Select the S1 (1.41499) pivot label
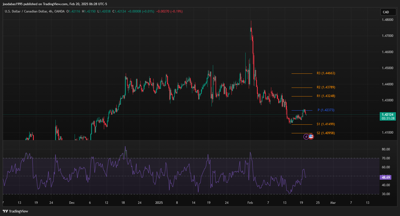The width and height of the screenshot is (400, 216). click(x=326, y=124)
